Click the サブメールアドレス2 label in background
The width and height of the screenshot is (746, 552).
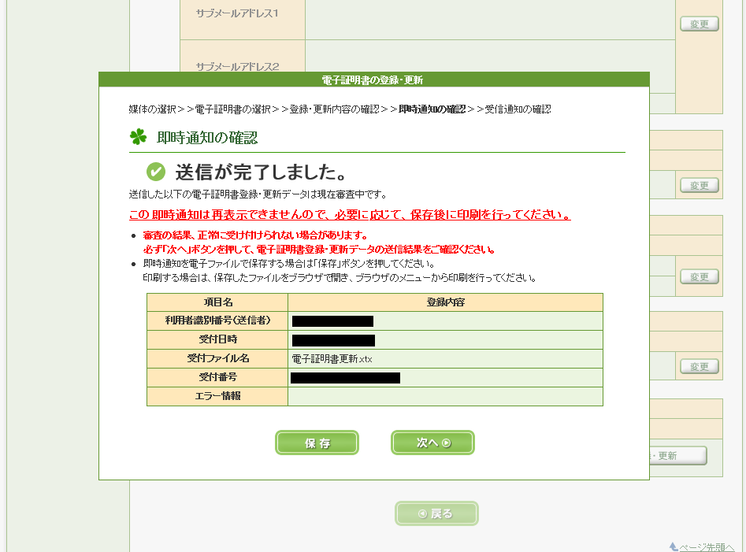click(x=237, y=67)
